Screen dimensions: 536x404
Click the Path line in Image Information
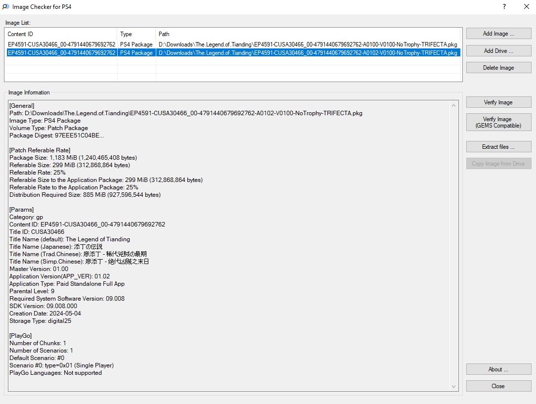coord(186,113)
